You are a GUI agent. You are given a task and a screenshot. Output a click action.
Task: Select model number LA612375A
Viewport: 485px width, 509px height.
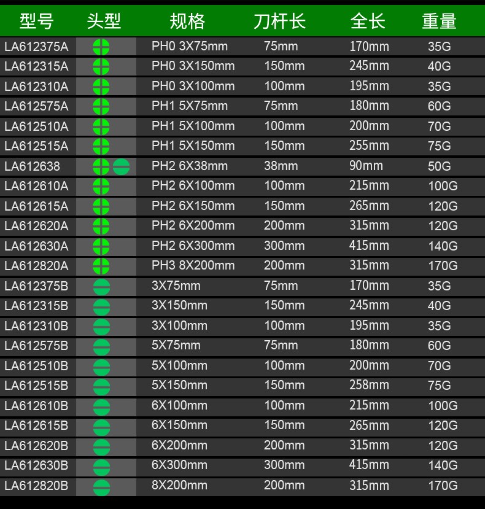tap(36, 47)
